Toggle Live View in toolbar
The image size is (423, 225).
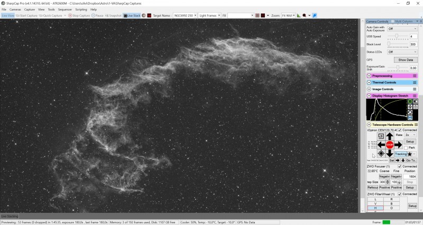[x=7, y=16]
